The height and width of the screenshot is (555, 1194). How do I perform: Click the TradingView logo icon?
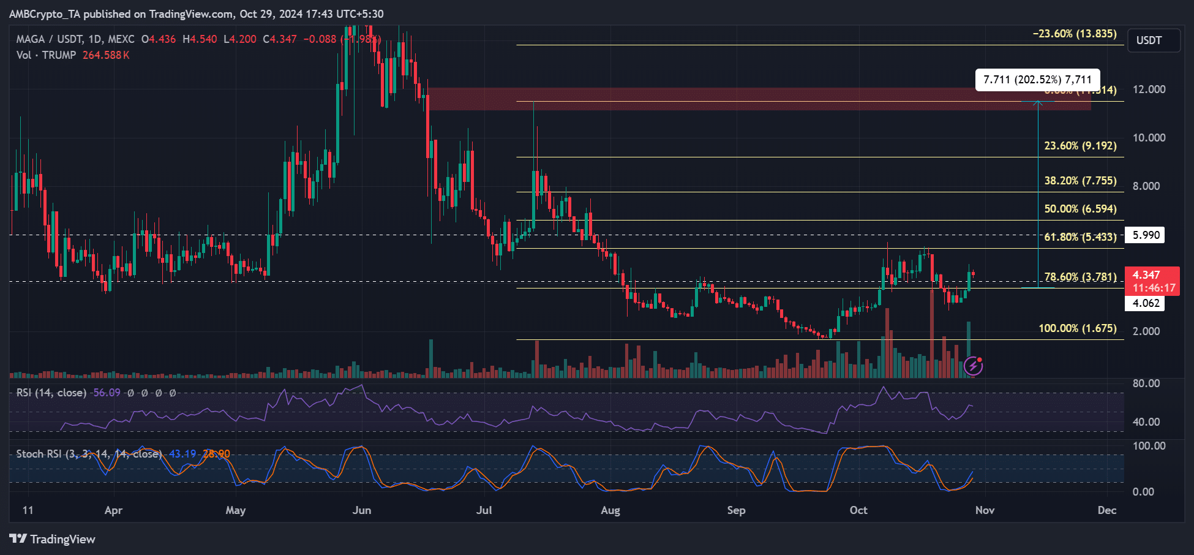(x=18, y=539)
